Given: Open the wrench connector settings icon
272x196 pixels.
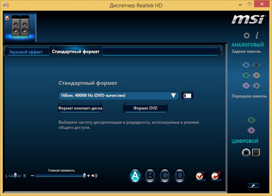Looking at the screenshot, I should tap(254, 185).
